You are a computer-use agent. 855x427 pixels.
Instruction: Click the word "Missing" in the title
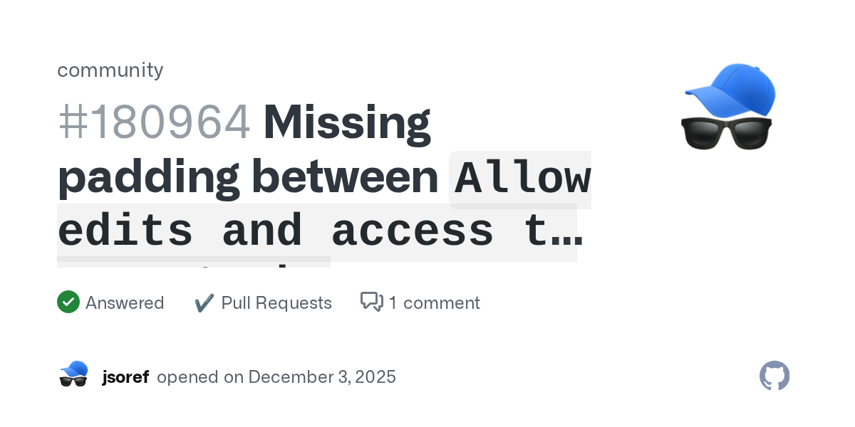(347, 122)
